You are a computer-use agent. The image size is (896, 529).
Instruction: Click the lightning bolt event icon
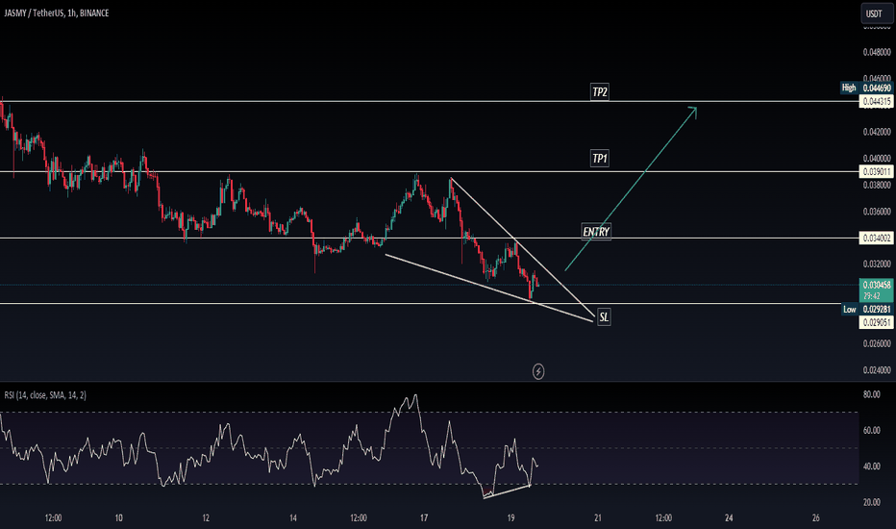point(538,371)
